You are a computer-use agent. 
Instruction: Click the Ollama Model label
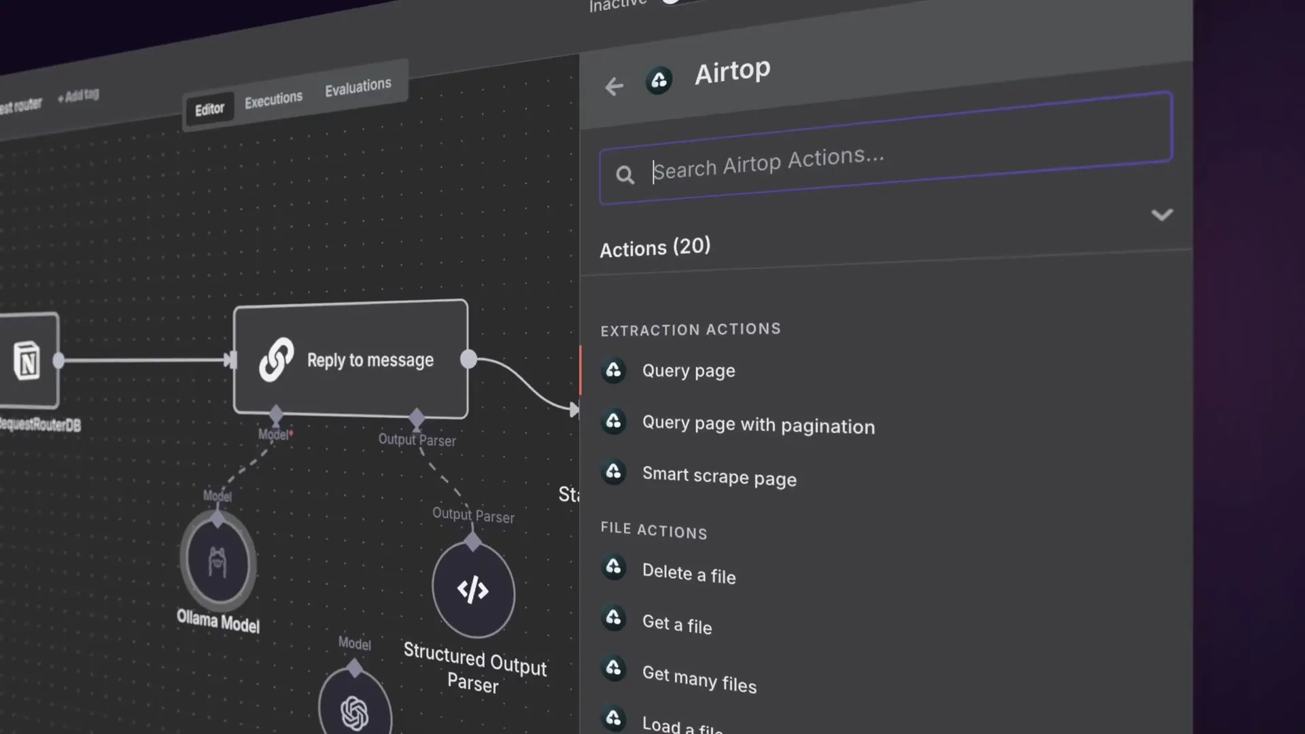218,621
